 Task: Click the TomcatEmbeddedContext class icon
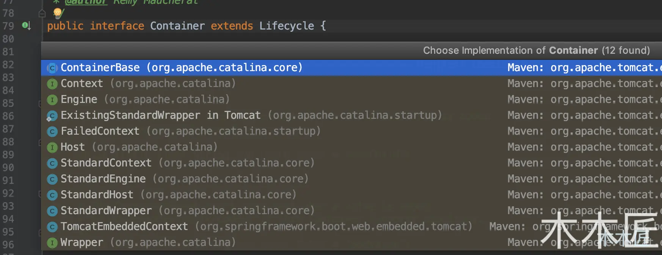(52, 227)
